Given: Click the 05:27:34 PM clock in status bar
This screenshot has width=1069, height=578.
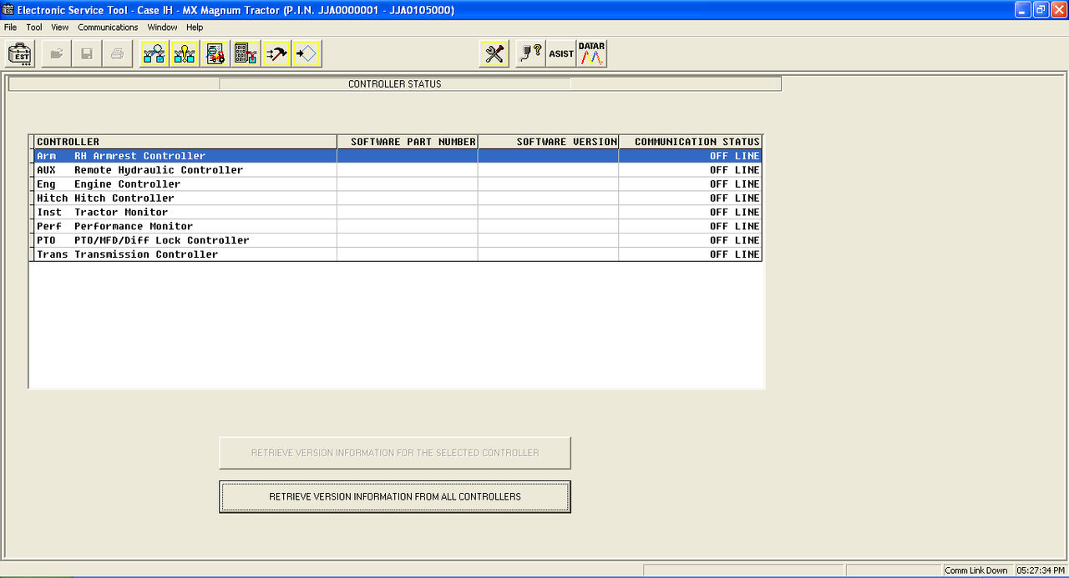Looking at the screenshot, I should (x=1041, y=570).
